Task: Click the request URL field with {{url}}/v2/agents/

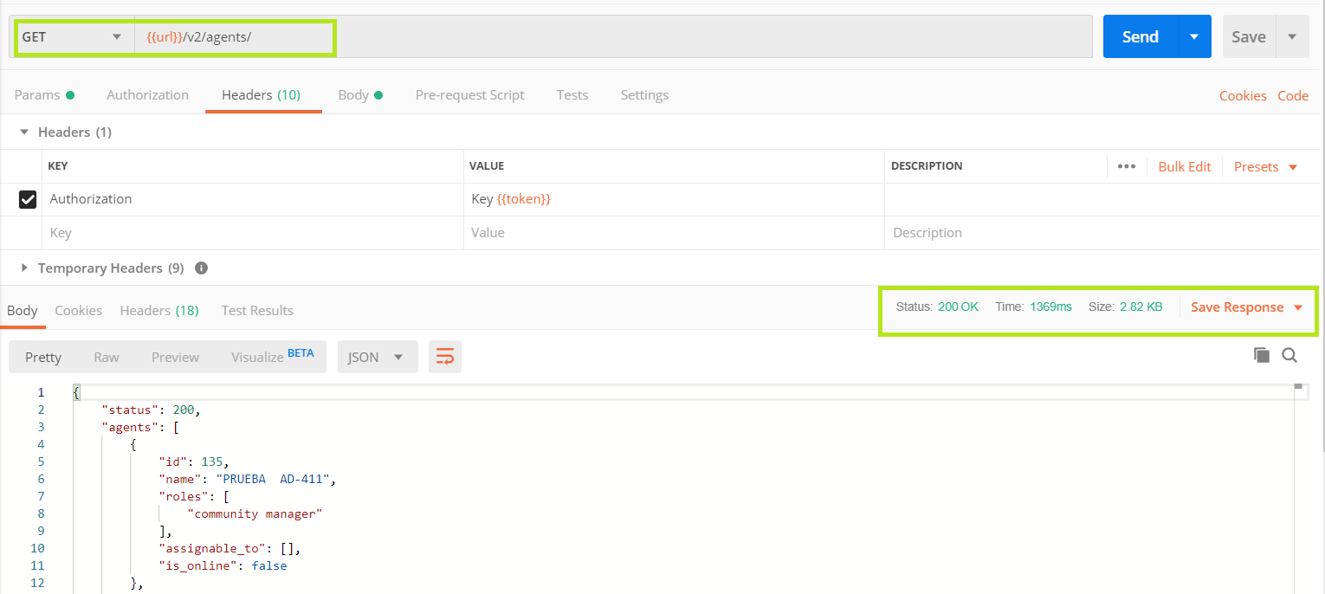Action: [x=613, y=37]
